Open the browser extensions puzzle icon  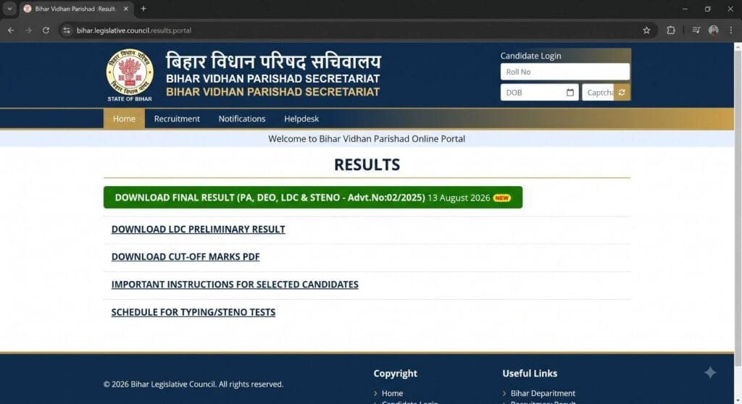pos(670,30)
